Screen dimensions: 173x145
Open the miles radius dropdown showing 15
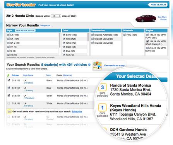(x=56, y=16)
